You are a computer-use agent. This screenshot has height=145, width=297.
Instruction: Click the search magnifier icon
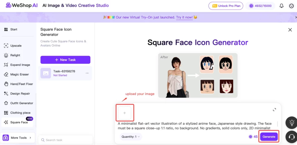(x=43, y=140)
